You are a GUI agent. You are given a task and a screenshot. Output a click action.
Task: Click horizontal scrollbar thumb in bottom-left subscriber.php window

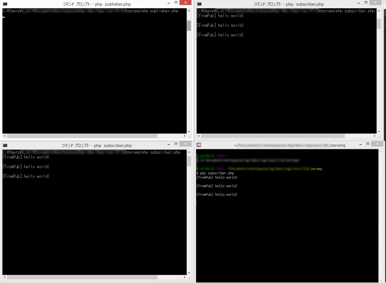[79, 277]
